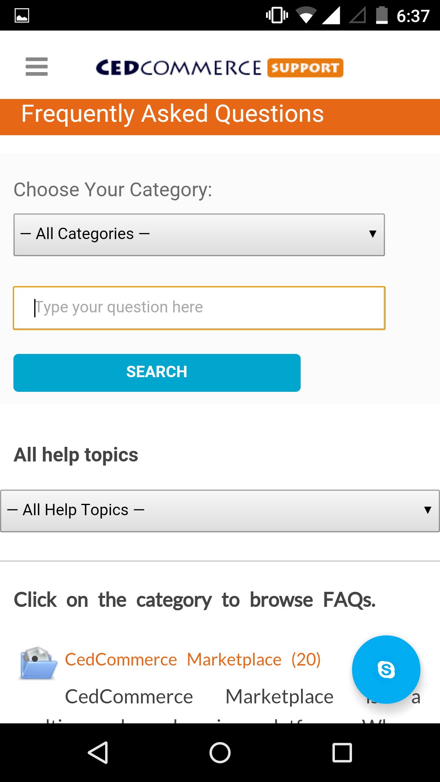
Task: Click the All Categories dropdown arrow
Action: tap(372, 234)
